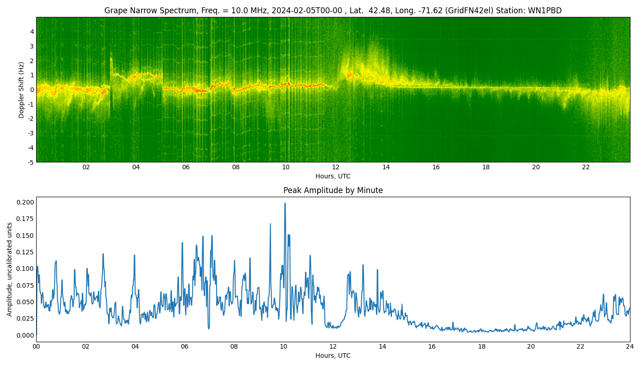Select the "Amplitude, uncalibrated units" axis label
641x366 pixels.
point(10,269)
